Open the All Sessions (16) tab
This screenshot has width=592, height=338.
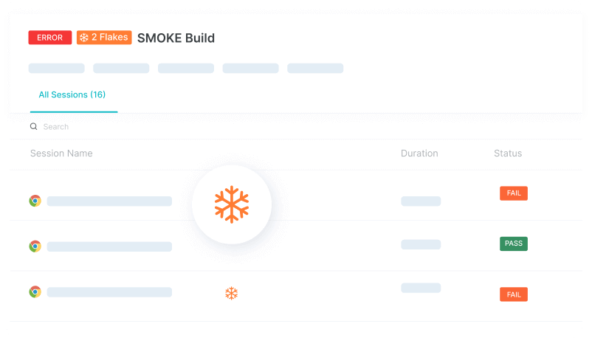click(x=72, y=95)
